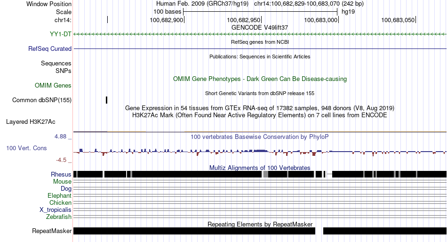
Task: Select the Chicken alignment row label
Action: [60, 202]
